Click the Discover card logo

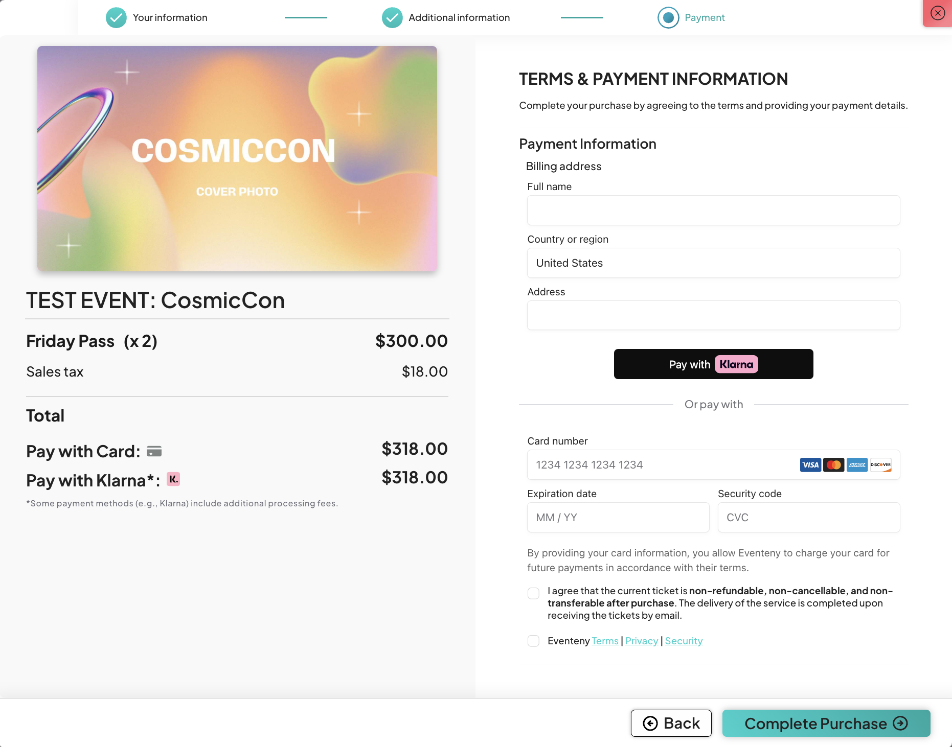click(x=880, y=465)
